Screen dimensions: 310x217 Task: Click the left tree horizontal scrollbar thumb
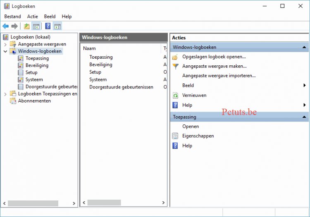click(33, 203)
